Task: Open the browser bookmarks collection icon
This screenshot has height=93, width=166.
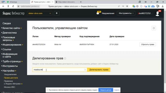Action: 140,2
